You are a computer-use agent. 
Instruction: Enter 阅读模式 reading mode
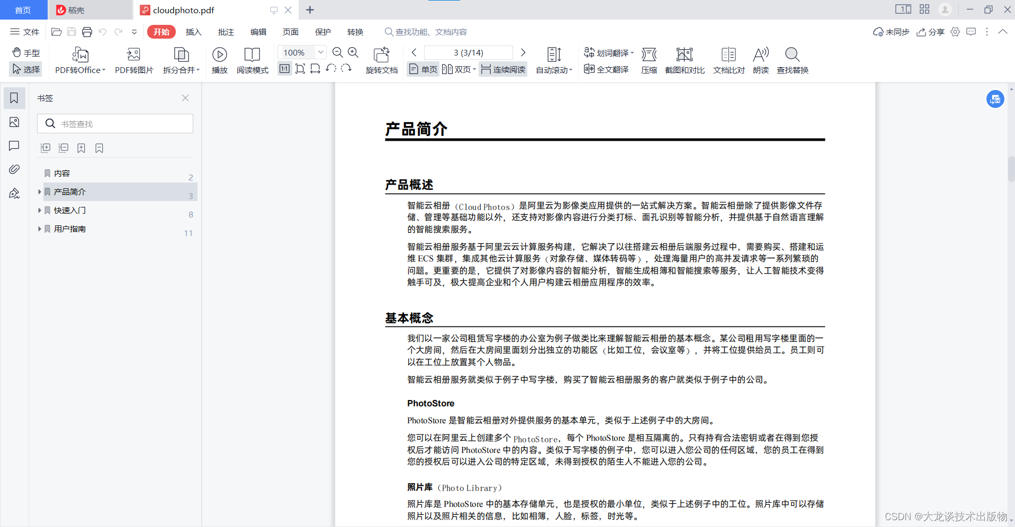[252, 55]
